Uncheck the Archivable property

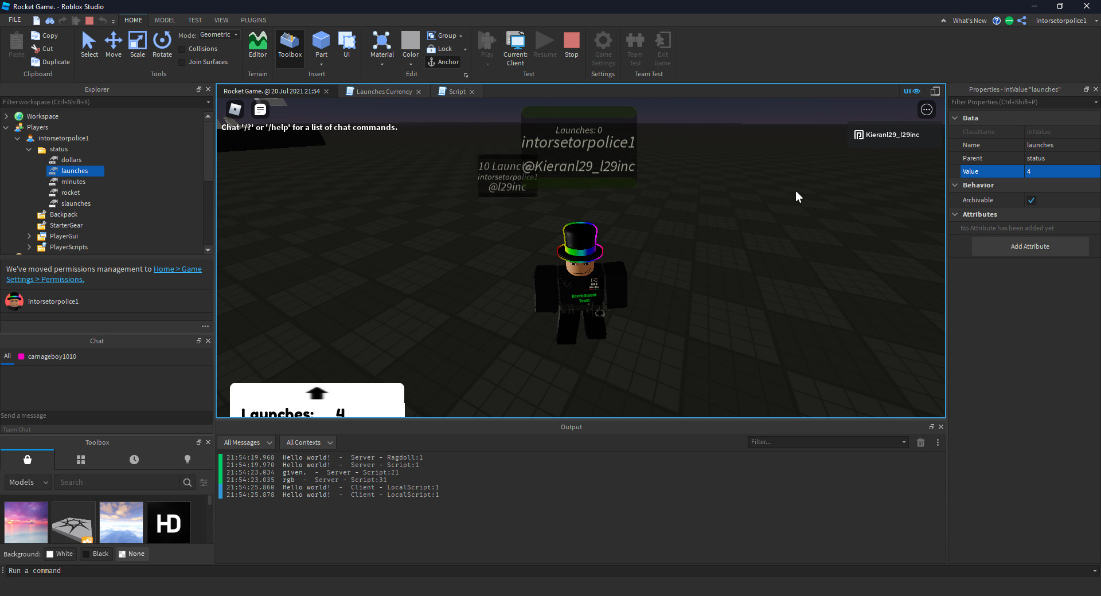1031,200
